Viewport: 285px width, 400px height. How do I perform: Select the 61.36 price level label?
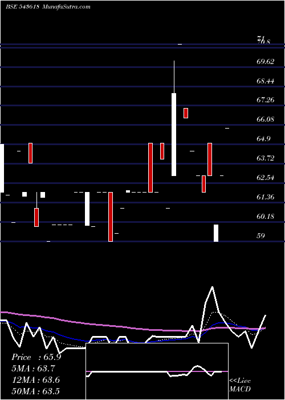point(266,197)
